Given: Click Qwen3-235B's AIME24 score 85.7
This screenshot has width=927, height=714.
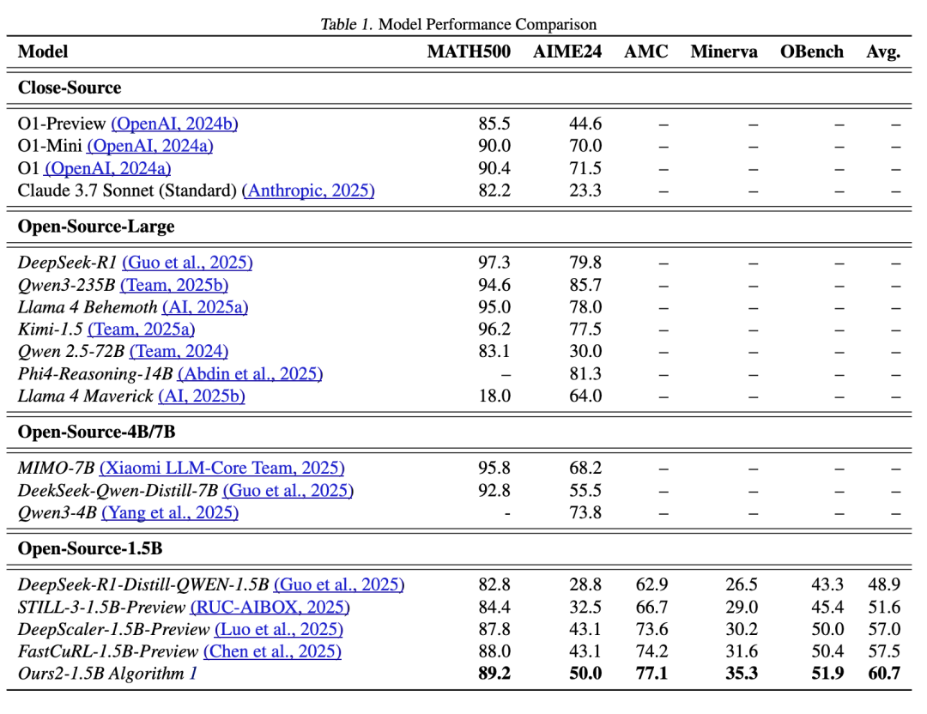Looking at the screenshot, I should (585, 285).
